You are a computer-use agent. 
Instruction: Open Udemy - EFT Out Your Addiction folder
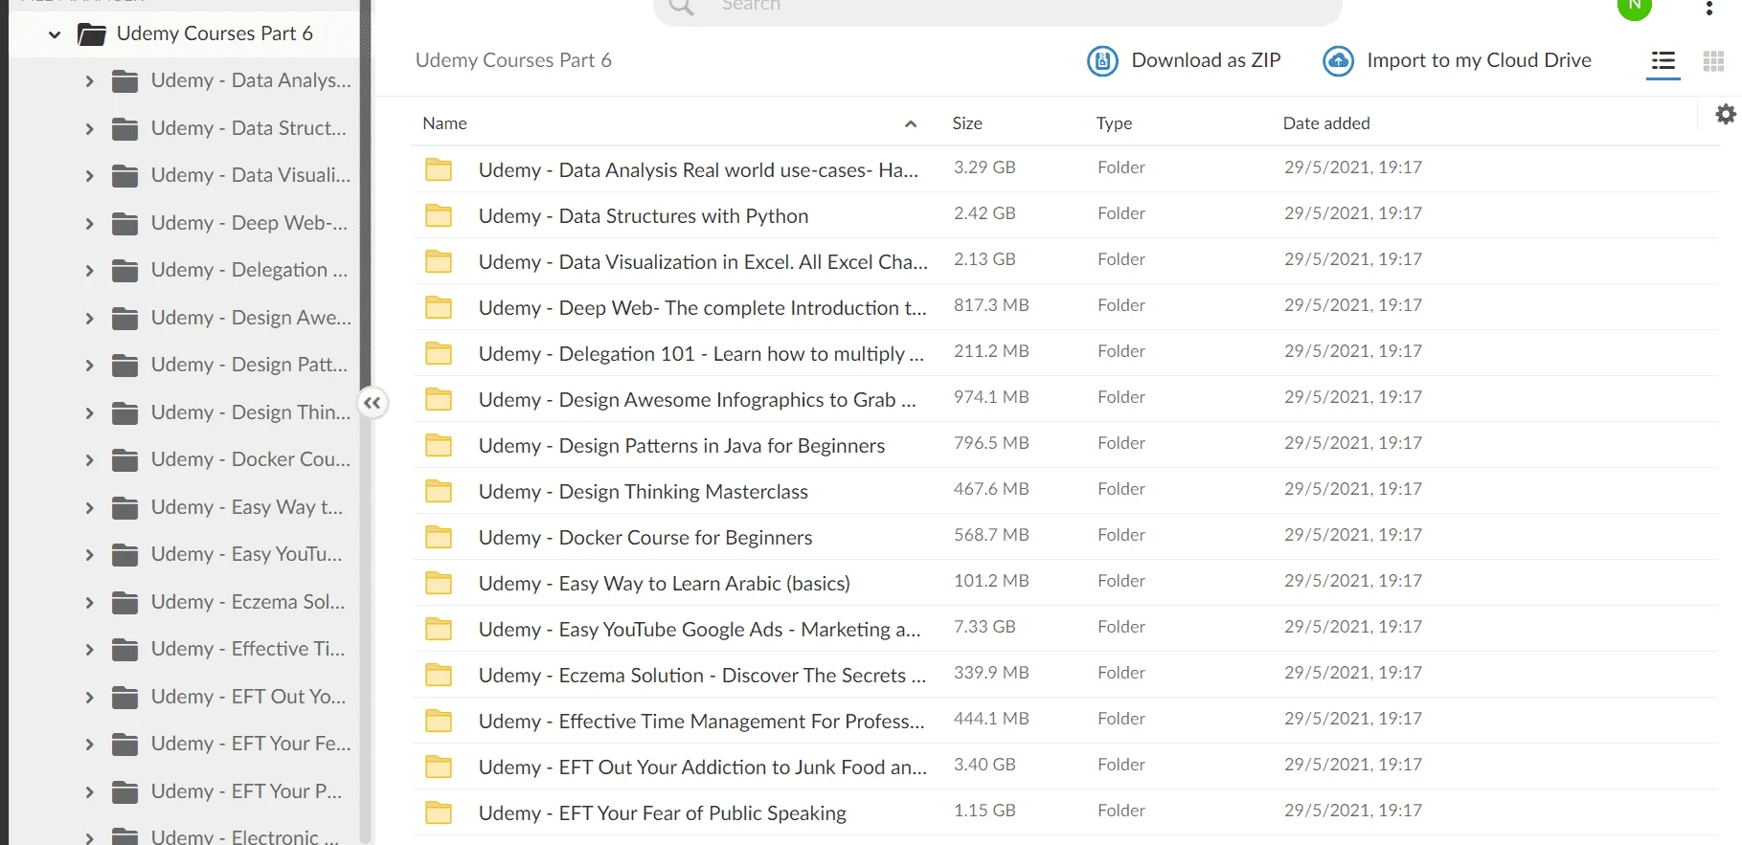coord(703,767)
